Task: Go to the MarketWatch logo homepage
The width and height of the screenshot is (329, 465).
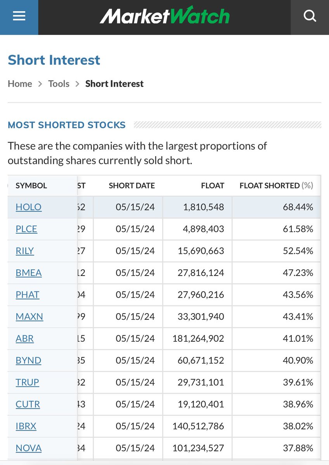Action: pos(164,16)
